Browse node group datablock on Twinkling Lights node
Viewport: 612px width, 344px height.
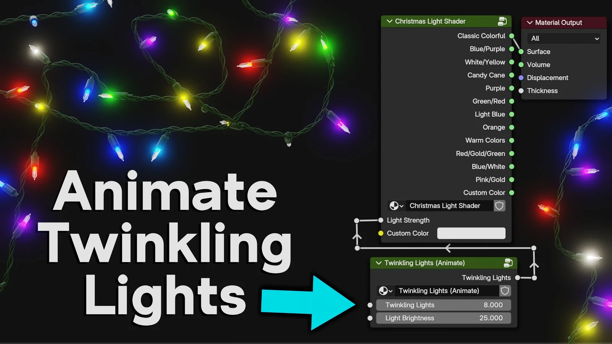(x=385, y=290)
